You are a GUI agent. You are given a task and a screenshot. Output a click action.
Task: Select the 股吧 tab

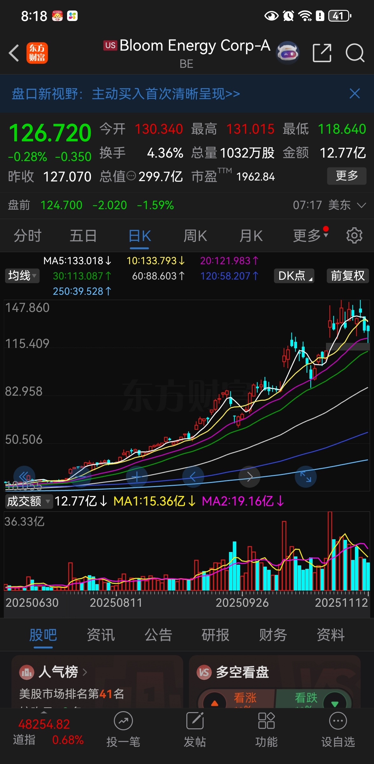(x=43, y=635)
